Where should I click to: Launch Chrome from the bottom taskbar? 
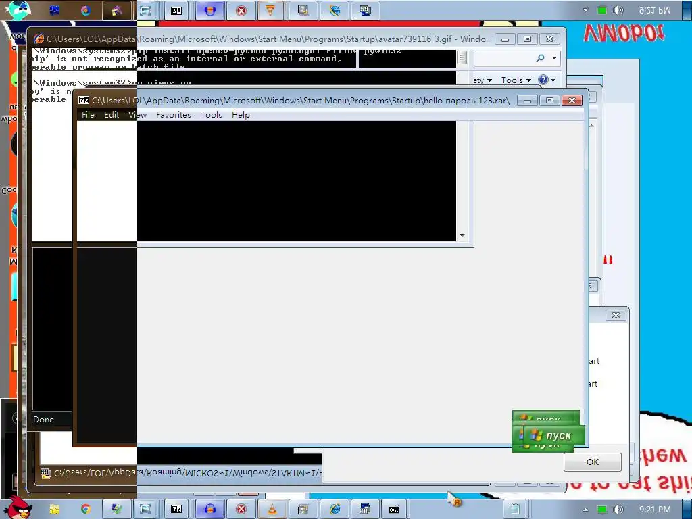point(86,510)
